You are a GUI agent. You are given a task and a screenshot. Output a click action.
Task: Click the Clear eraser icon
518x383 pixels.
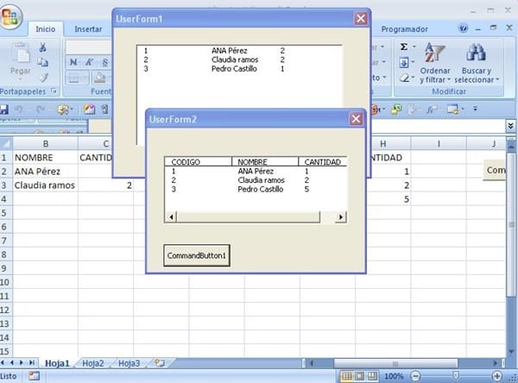click(x=404, y=78)
